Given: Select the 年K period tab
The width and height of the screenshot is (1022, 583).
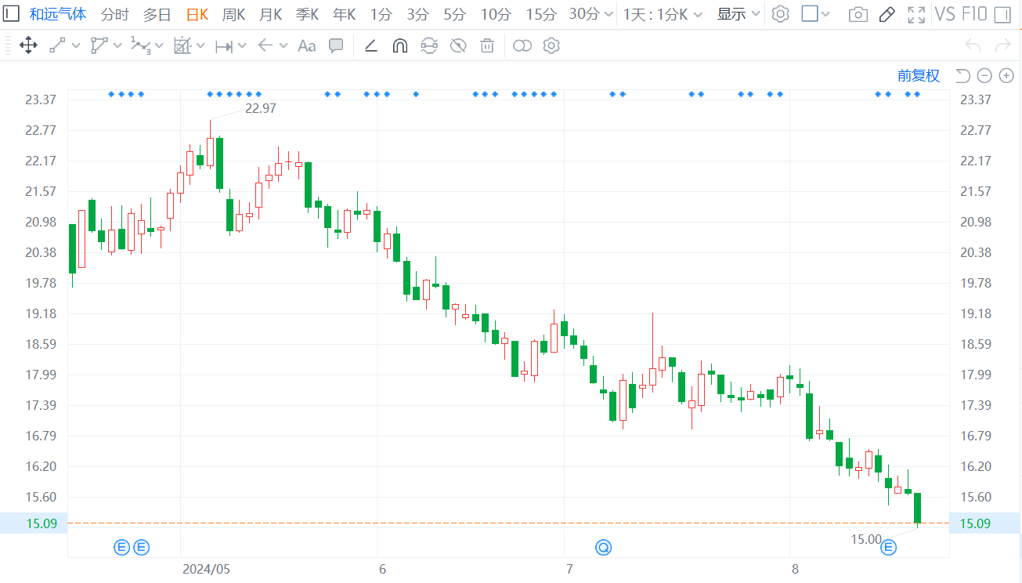Looking at the screenshot, I should click(x=345, y=14).
